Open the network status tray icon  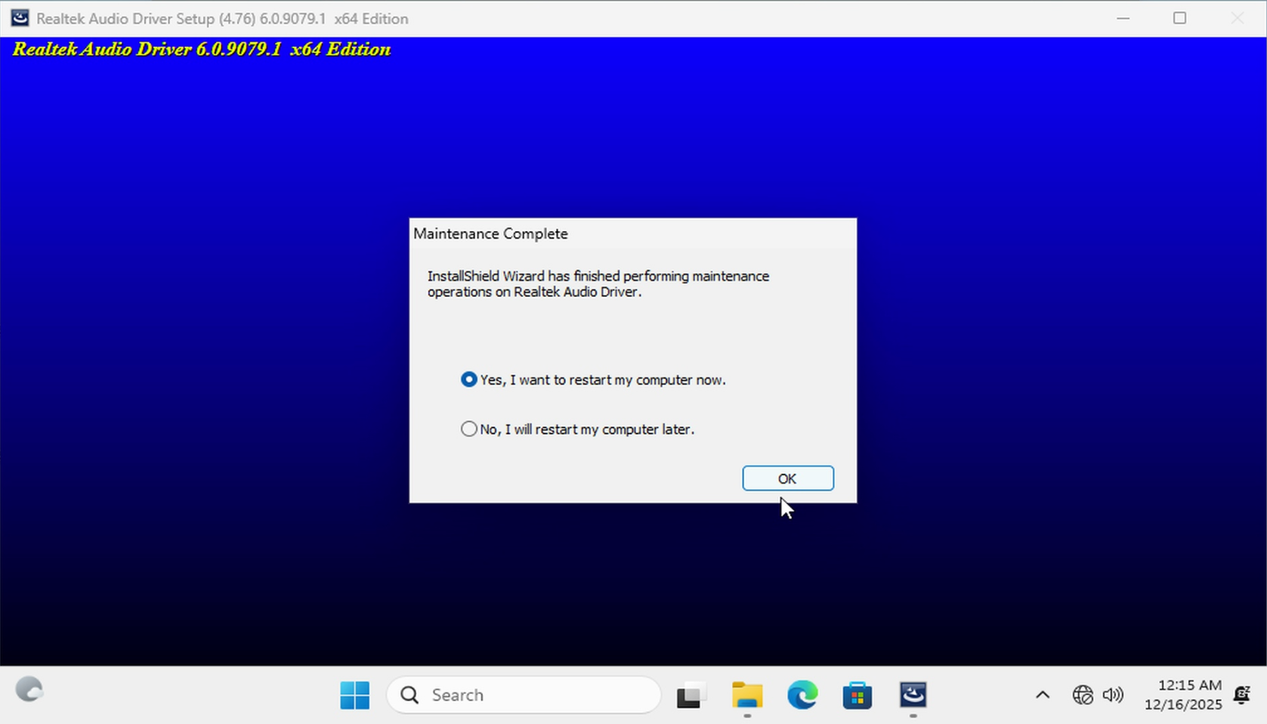point(1082,695)
